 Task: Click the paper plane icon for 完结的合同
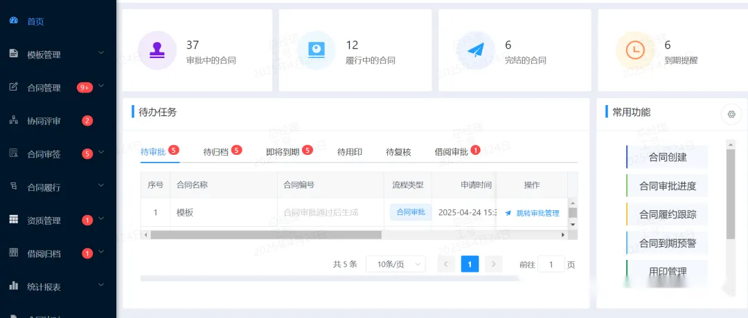click(x=476, y=50)
